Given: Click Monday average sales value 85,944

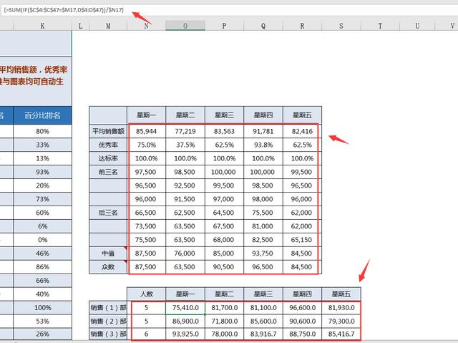Looking at the screenshot, I should click(x=147, y=131).
